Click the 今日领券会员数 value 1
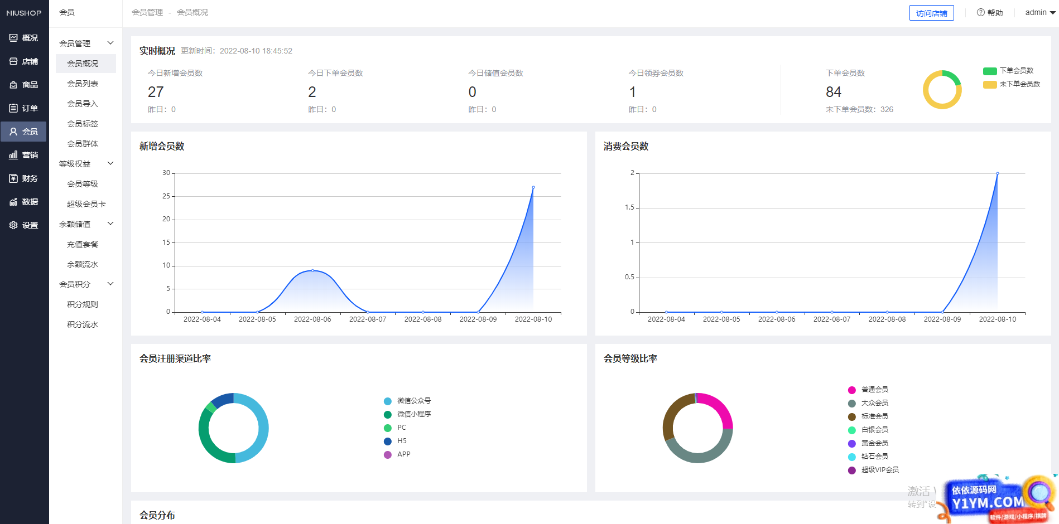The image size is (1059, 524). pyautogui.click(x=633, y=92)
